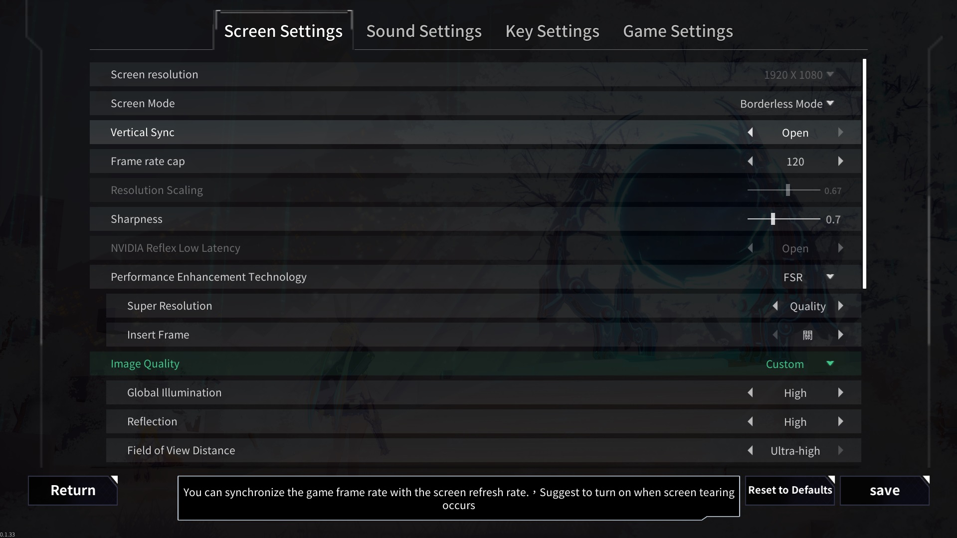The height and width of the screenshot is (538, 957).
Task: Click Reset to Defaults
Action: pyautogui.click(x=790, y=491)
